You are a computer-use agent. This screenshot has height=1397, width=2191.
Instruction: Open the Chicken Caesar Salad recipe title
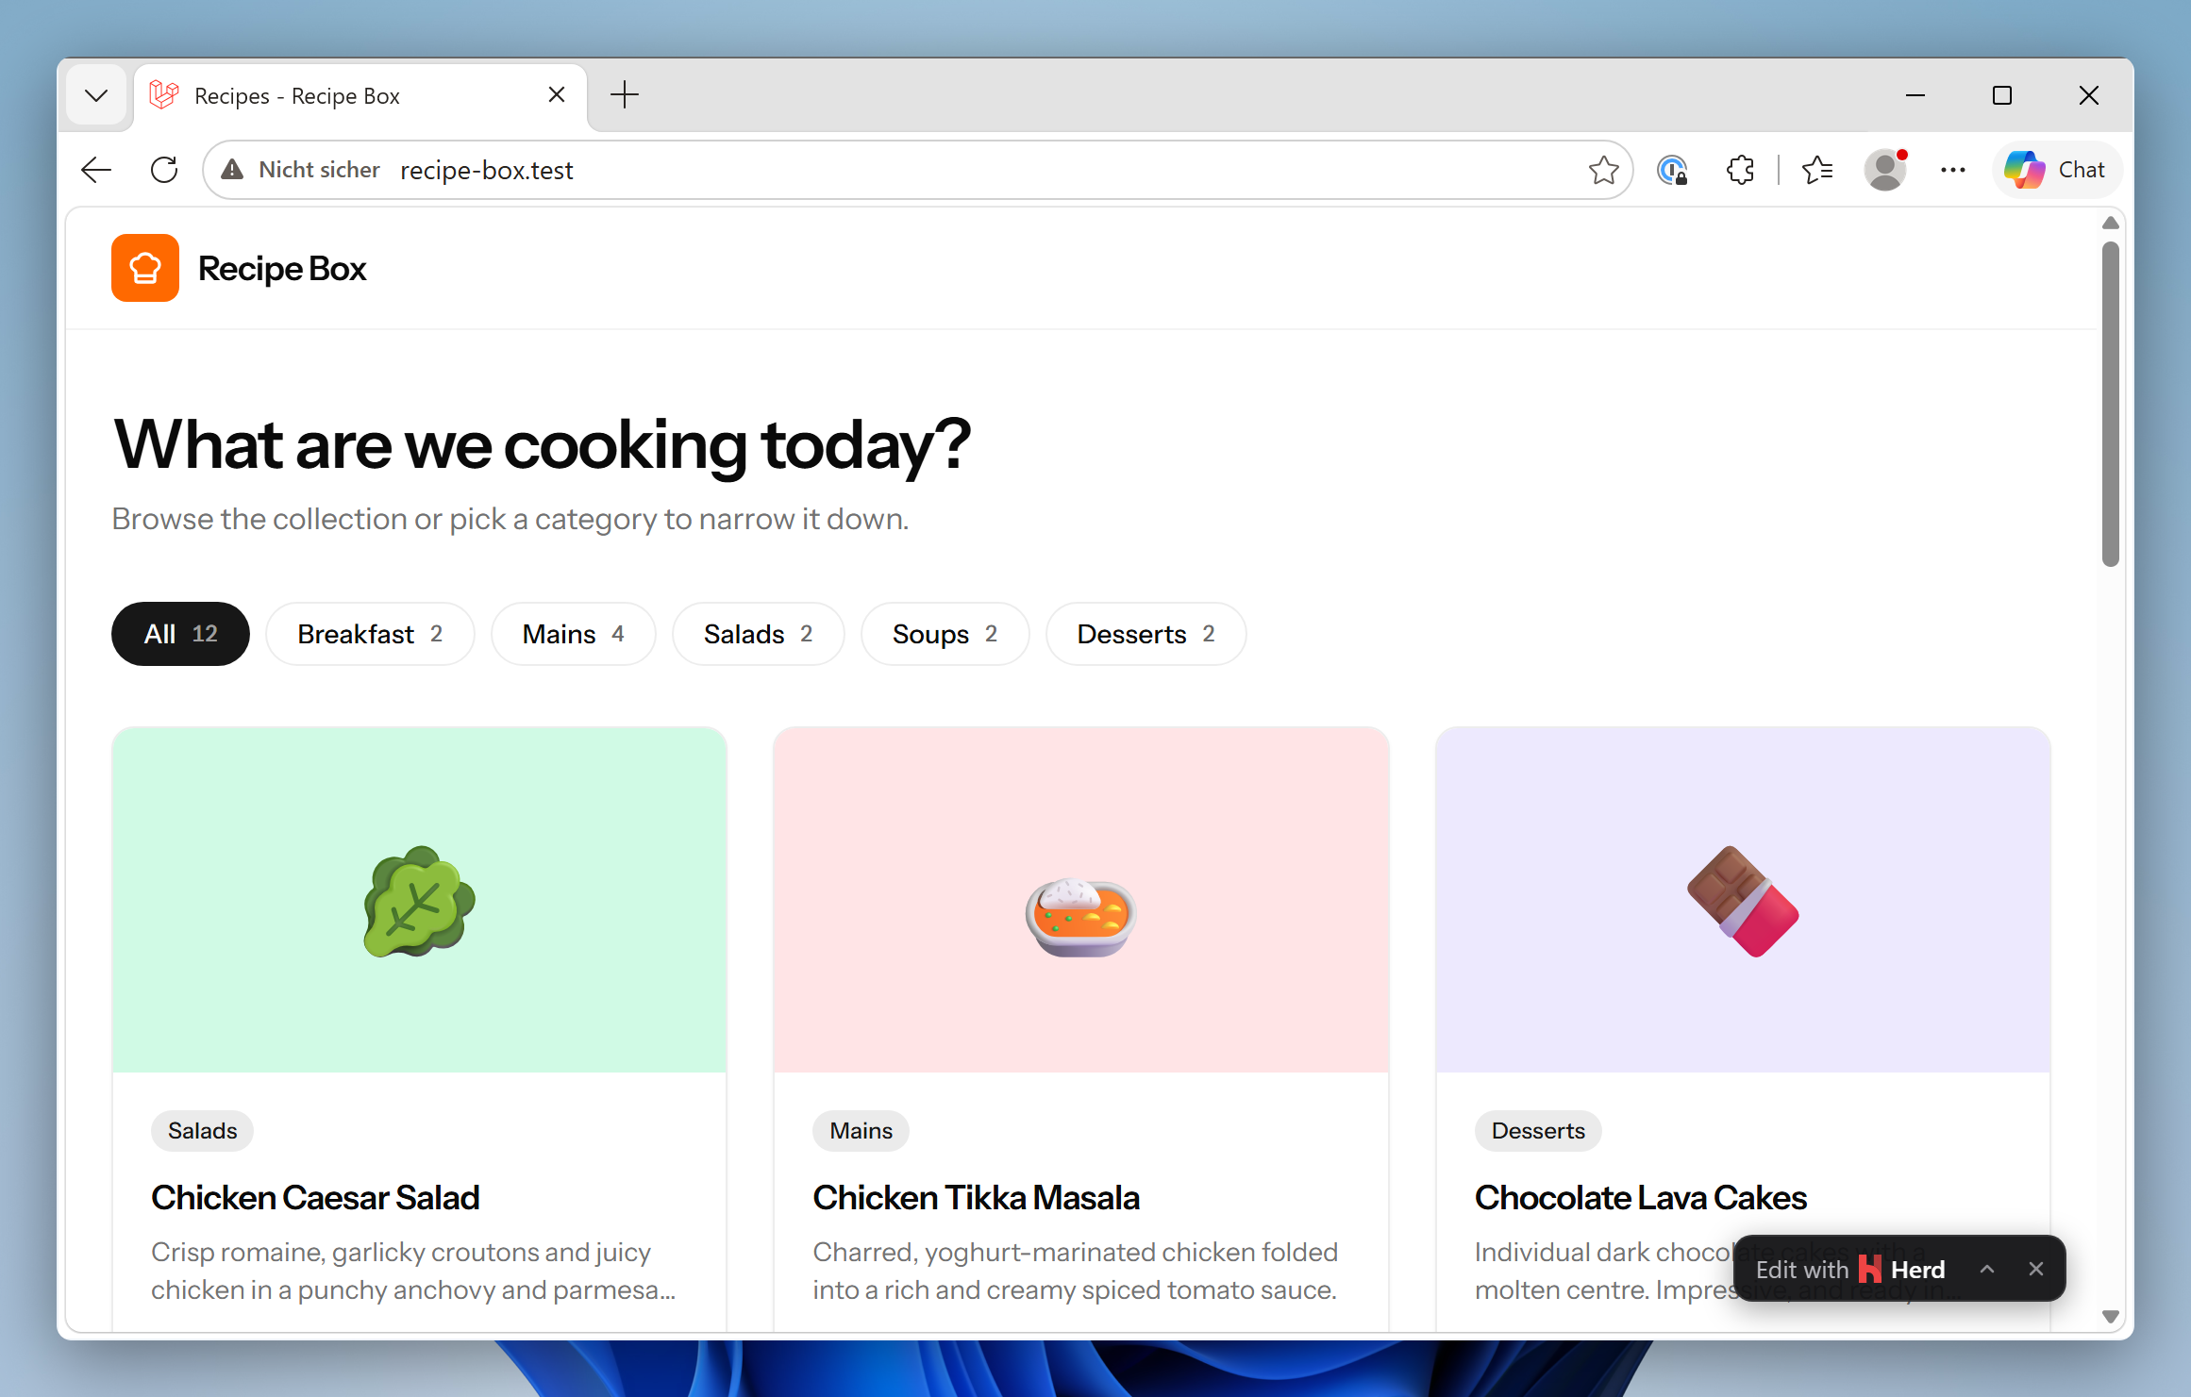click(x=315, y=1197)
